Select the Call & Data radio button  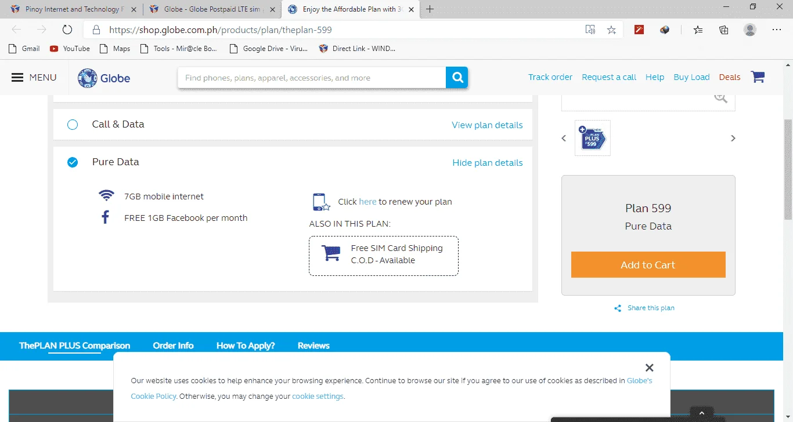coord(73,125)
